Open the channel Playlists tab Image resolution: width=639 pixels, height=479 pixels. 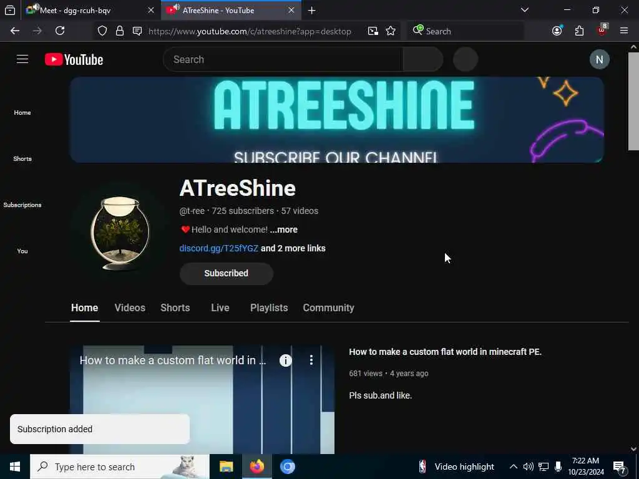pyautogui.click(x=269, y=308)
